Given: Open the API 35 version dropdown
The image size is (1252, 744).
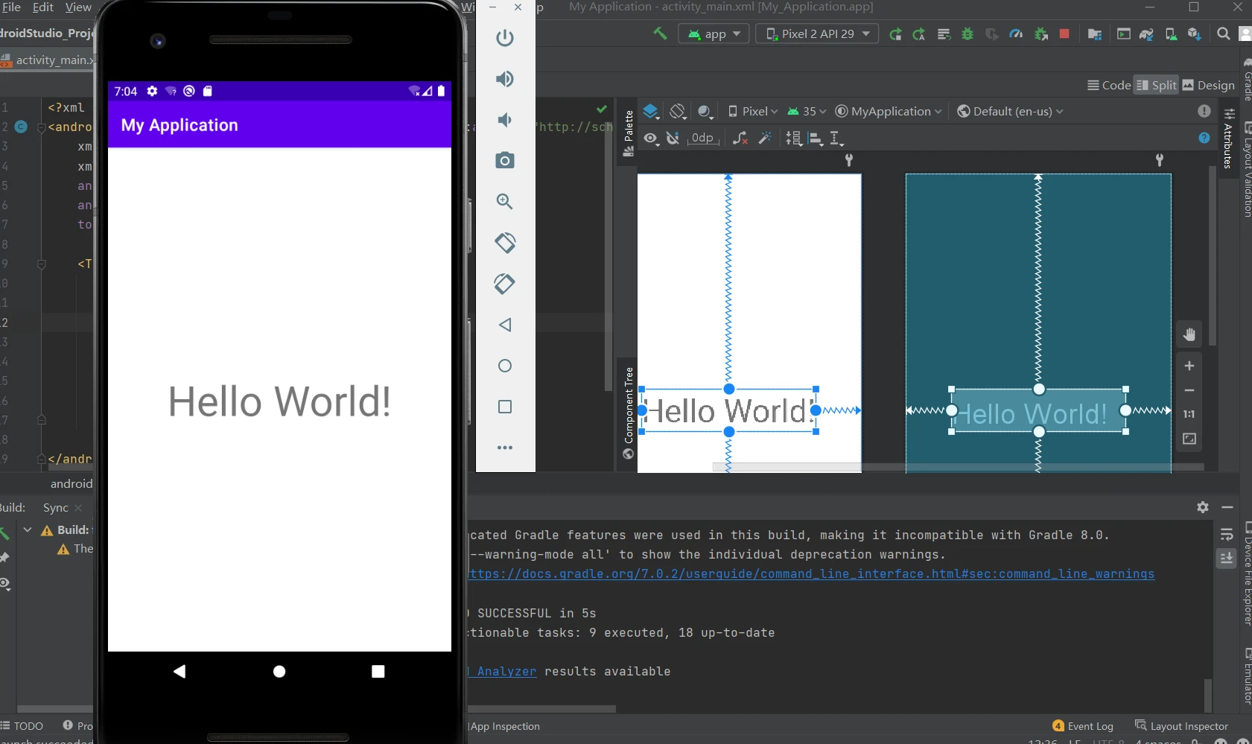Looking at the screenshot, I should 807,111.
